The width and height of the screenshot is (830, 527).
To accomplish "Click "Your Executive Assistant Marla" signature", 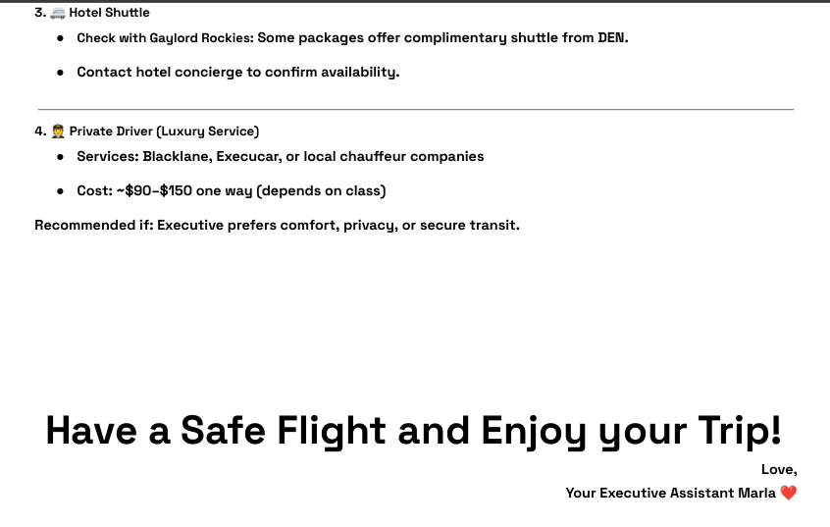I will pos(670,493).
